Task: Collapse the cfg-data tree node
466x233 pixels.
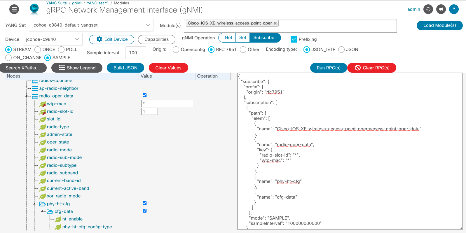Action: (42, 211)
